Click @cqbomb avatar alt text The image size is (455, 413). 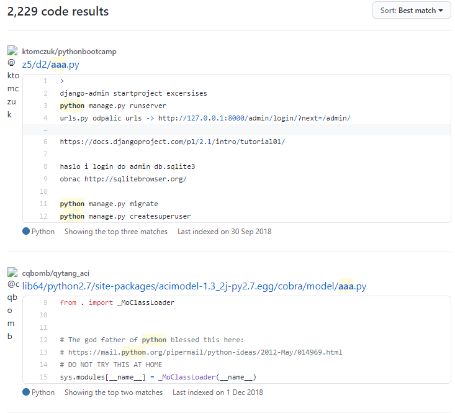coord(13,310)
